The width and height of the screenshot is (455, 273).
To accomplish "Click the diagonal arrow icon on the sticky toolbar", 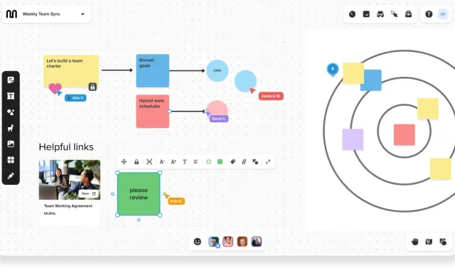I will [268, 162].
